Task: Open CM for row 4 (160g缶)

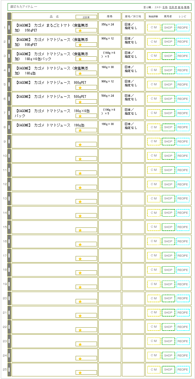Action: coord(154,70)
